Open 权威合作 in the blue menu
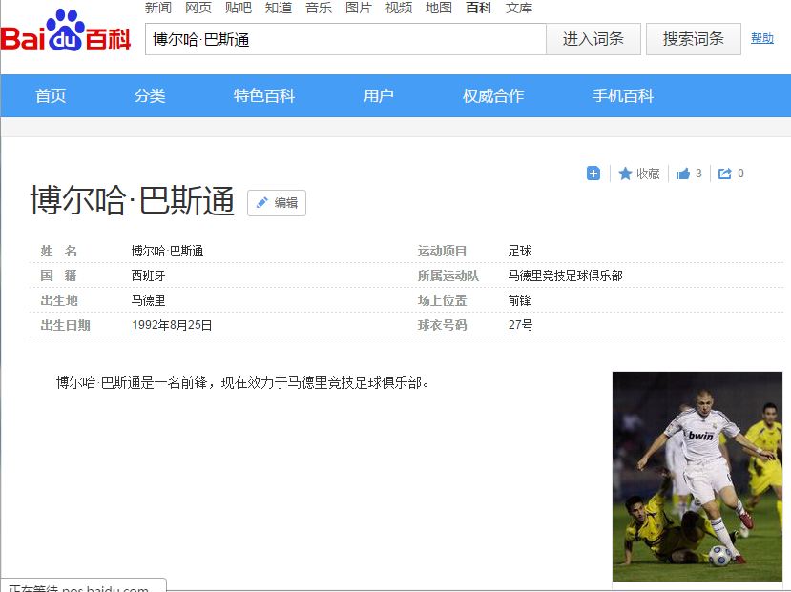 click(493, 95)
